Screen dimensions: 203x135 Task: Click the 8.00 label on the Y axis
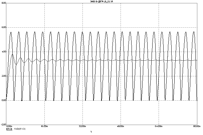click(3, 2)
